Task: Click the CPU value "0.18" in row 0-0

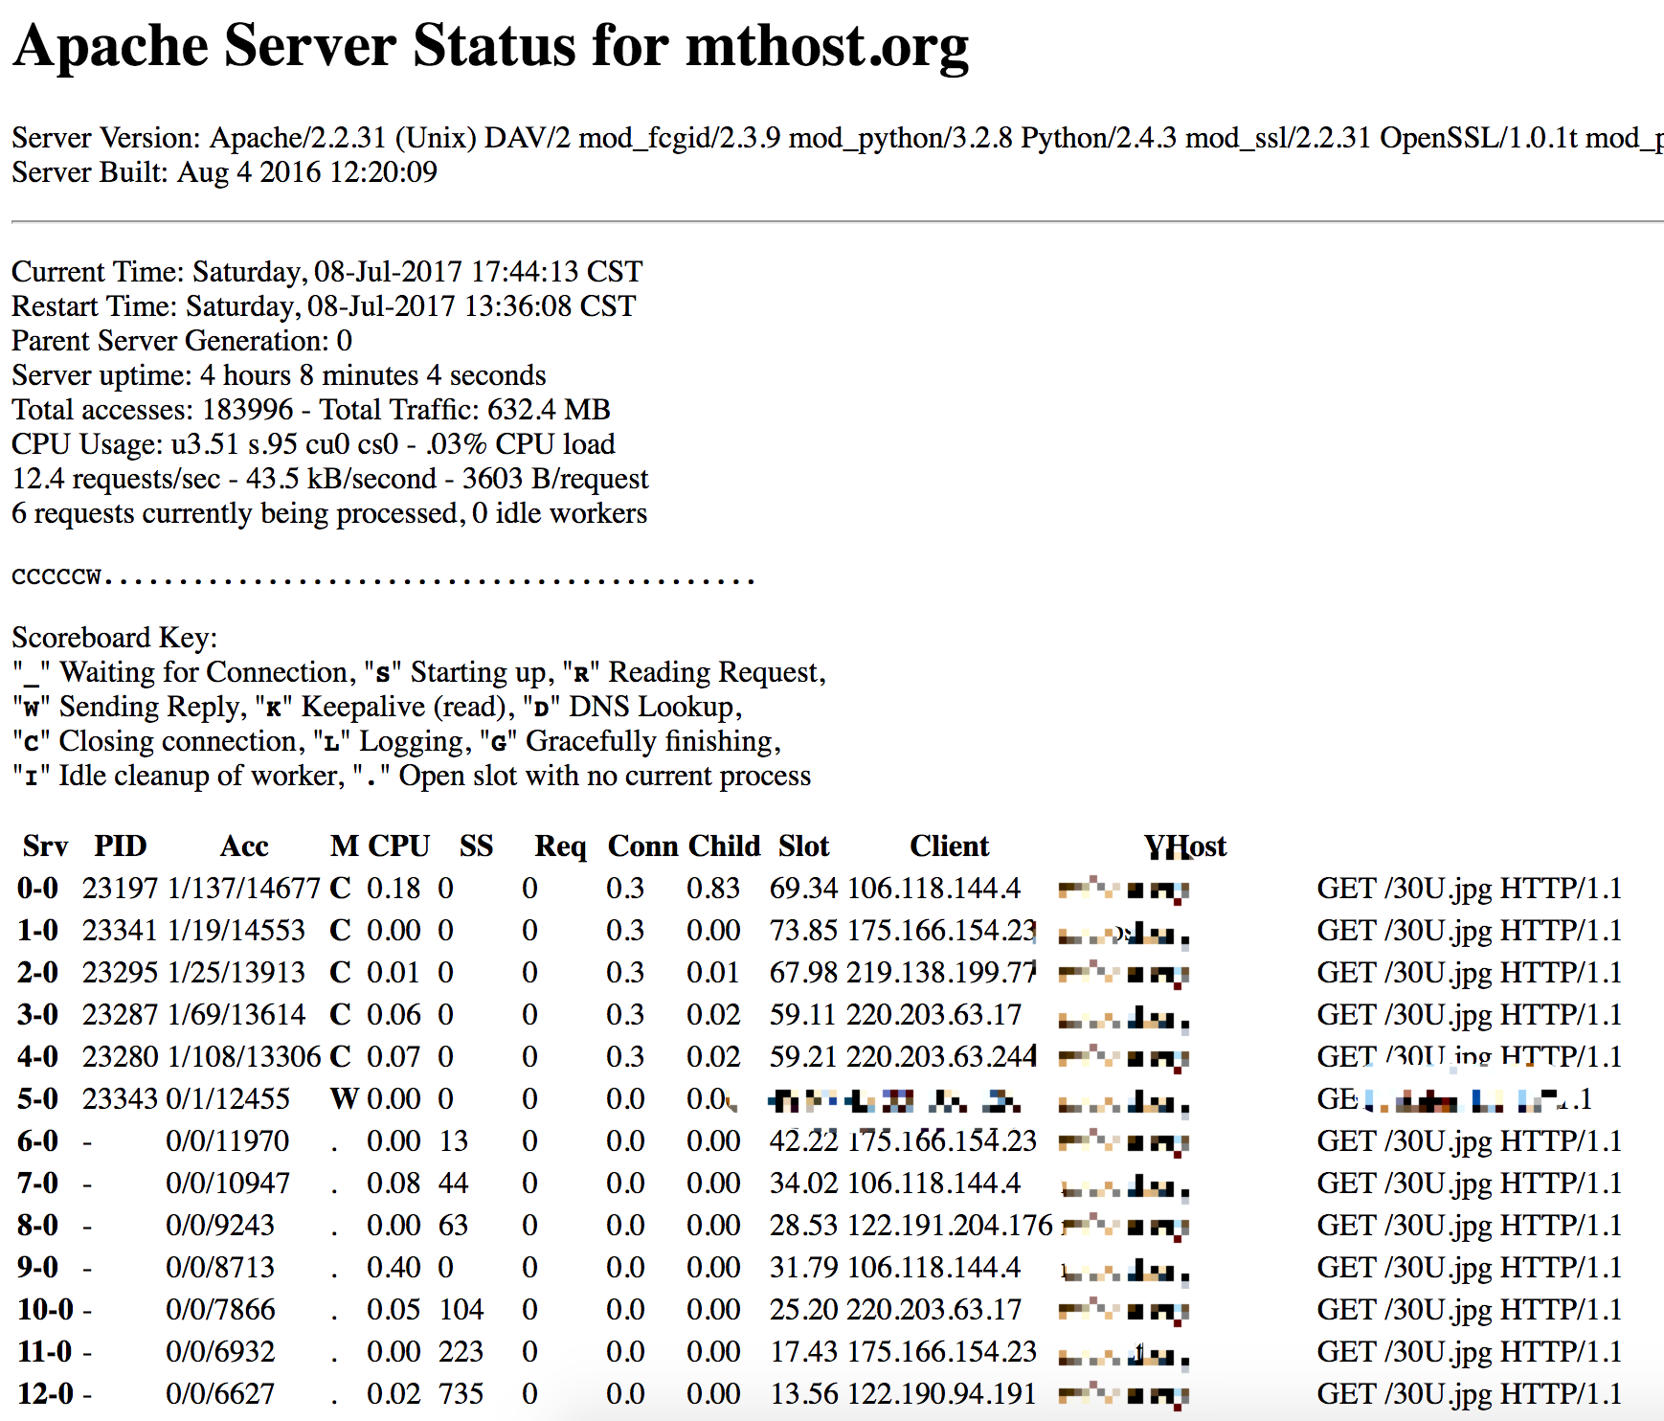Action: click(x=394, y=889)
